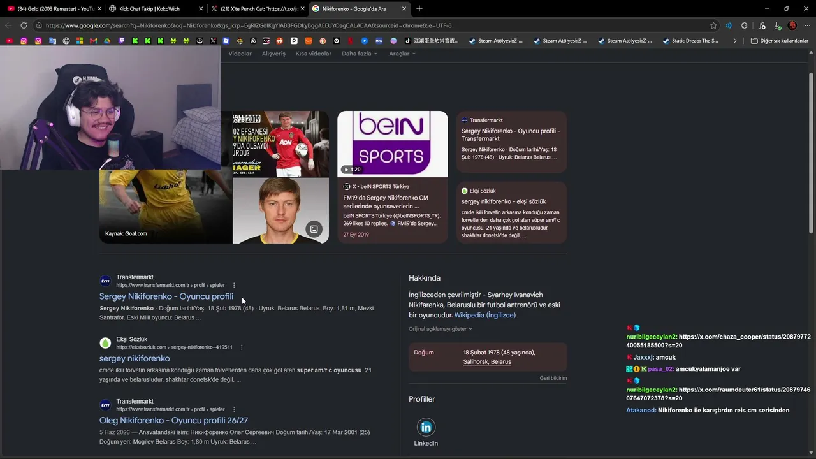Viewport: 816px width, 459px height.
Task: Go back with the browser back arrow
Action: (8, 25)
